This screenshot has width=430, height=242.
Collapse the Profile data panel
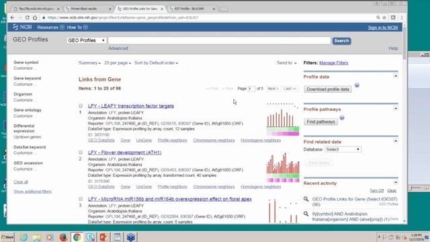396,76
